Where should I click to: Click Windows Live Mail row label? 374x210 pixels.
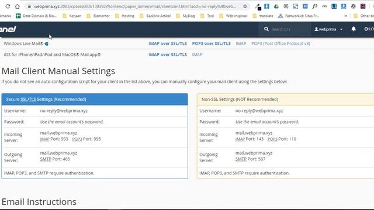coord(23,44)
